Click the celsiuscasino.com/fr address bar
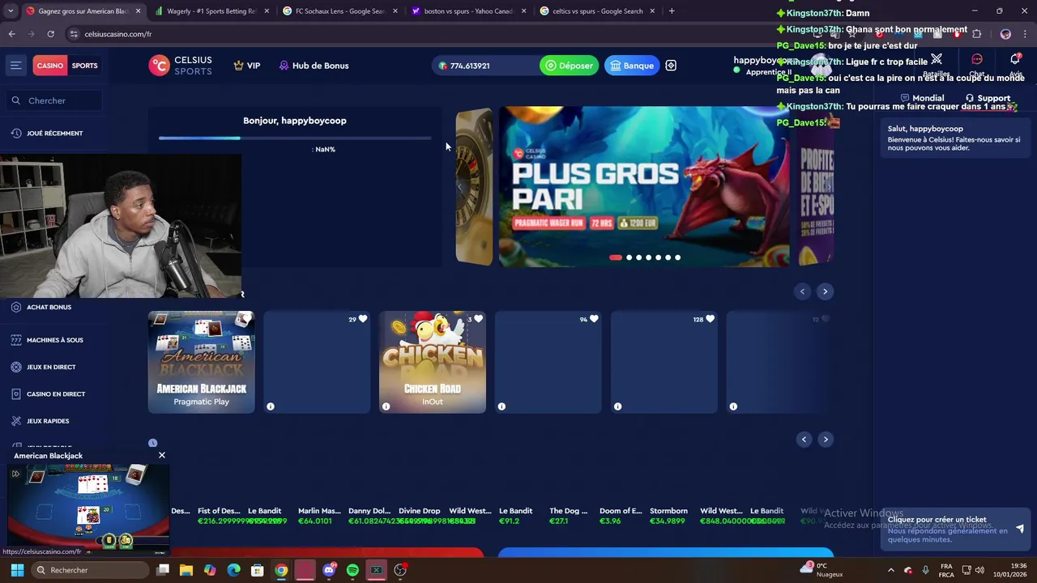 [x=437, y=34]
